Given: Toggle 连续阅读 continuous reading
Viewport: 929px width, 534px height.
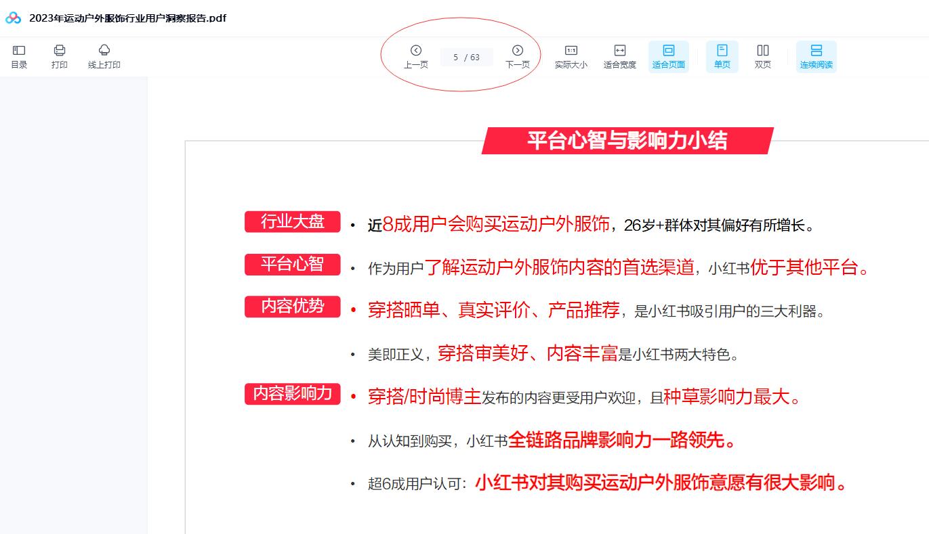Looking at the screenshot, I should click(816, 56).
